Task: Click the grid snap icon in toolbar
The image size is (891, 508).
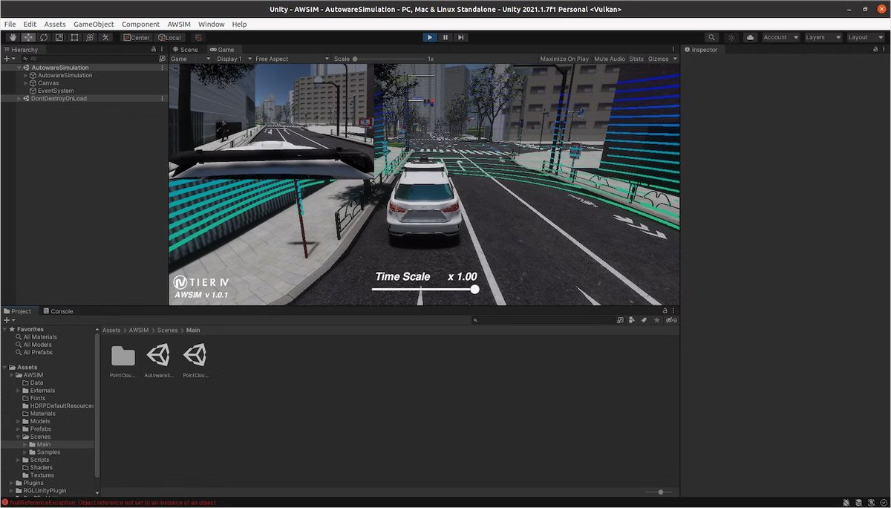Action: click(198, 37)
